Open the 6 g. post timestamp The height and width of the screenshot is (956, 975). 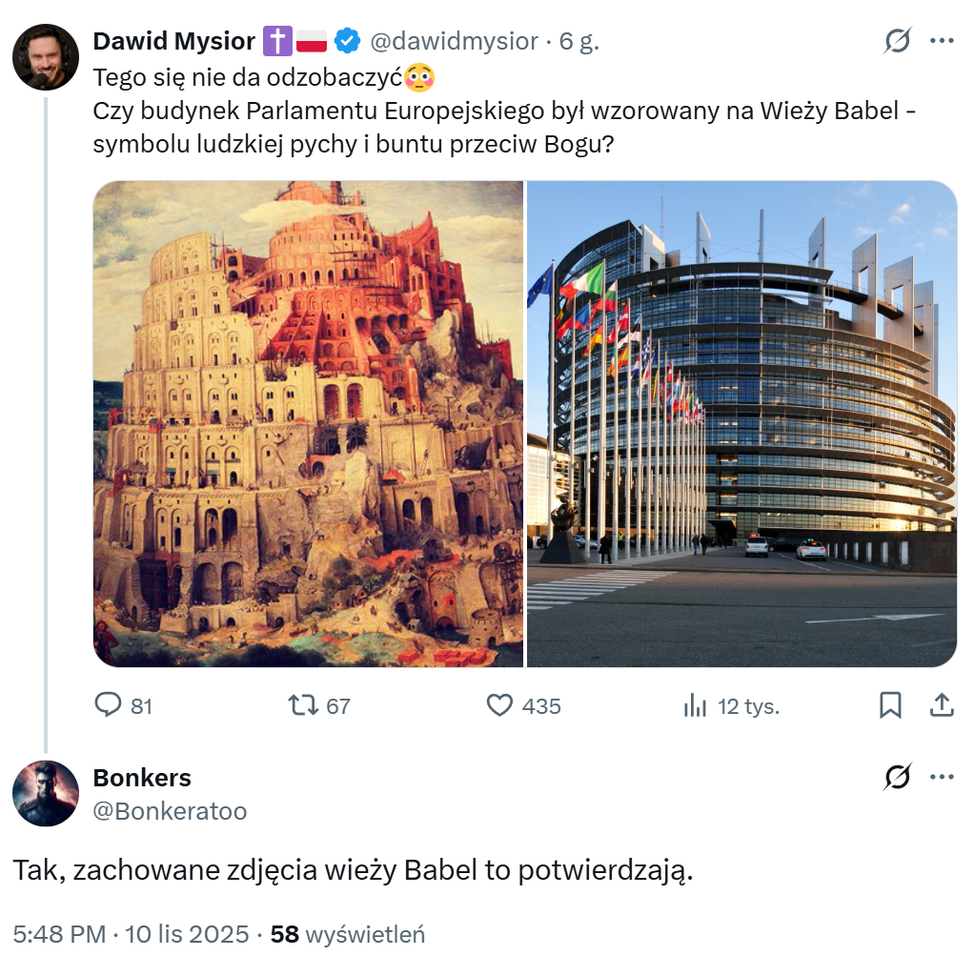(x=579, y=42)
